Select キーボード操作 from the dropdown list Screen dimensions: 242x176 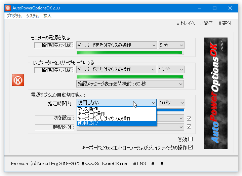[x=117, y=114]
